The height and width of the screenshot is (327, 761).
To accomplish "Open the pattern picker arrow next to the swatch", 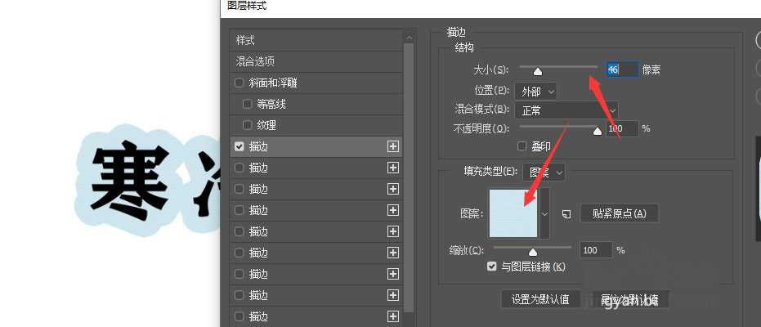I will click(x=544, y=213).
